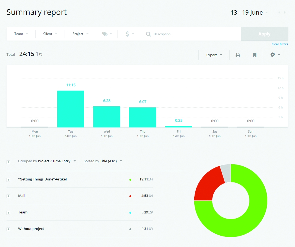Click the Clear filters link
This screenshot has height=247, width=295.
click(280, 44)
